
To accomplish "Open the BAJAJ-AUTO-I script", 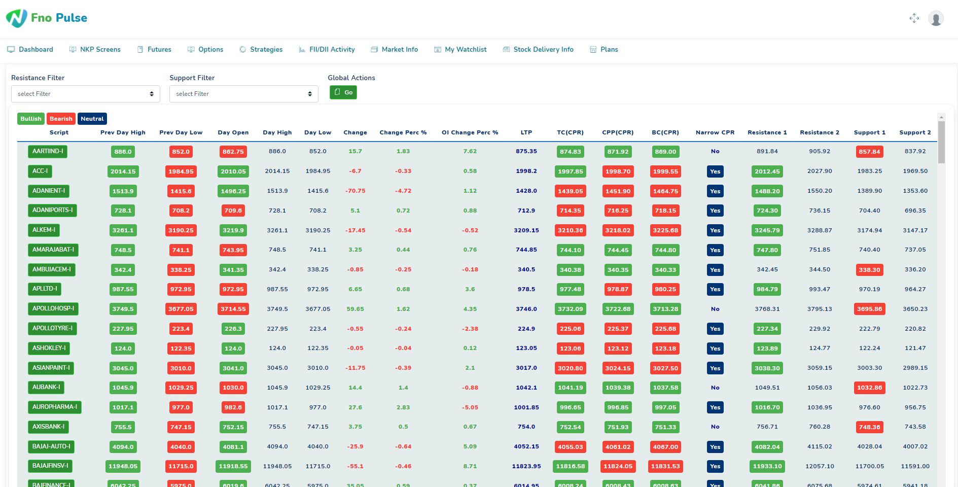I will click(x=51, y=446).
